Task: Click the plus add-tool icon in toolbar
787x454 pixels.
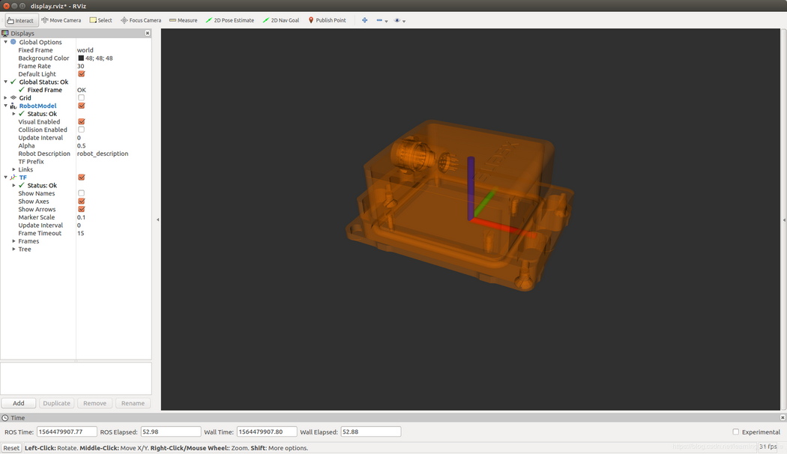Action: (365, 20)
